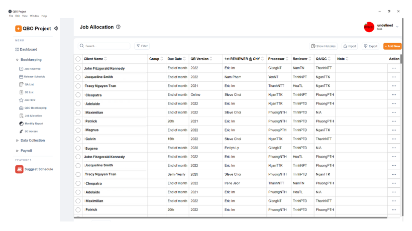Collapse the sidebar using the QBO Project arrow icon
The image size is (412, 231).
point(56,29)
